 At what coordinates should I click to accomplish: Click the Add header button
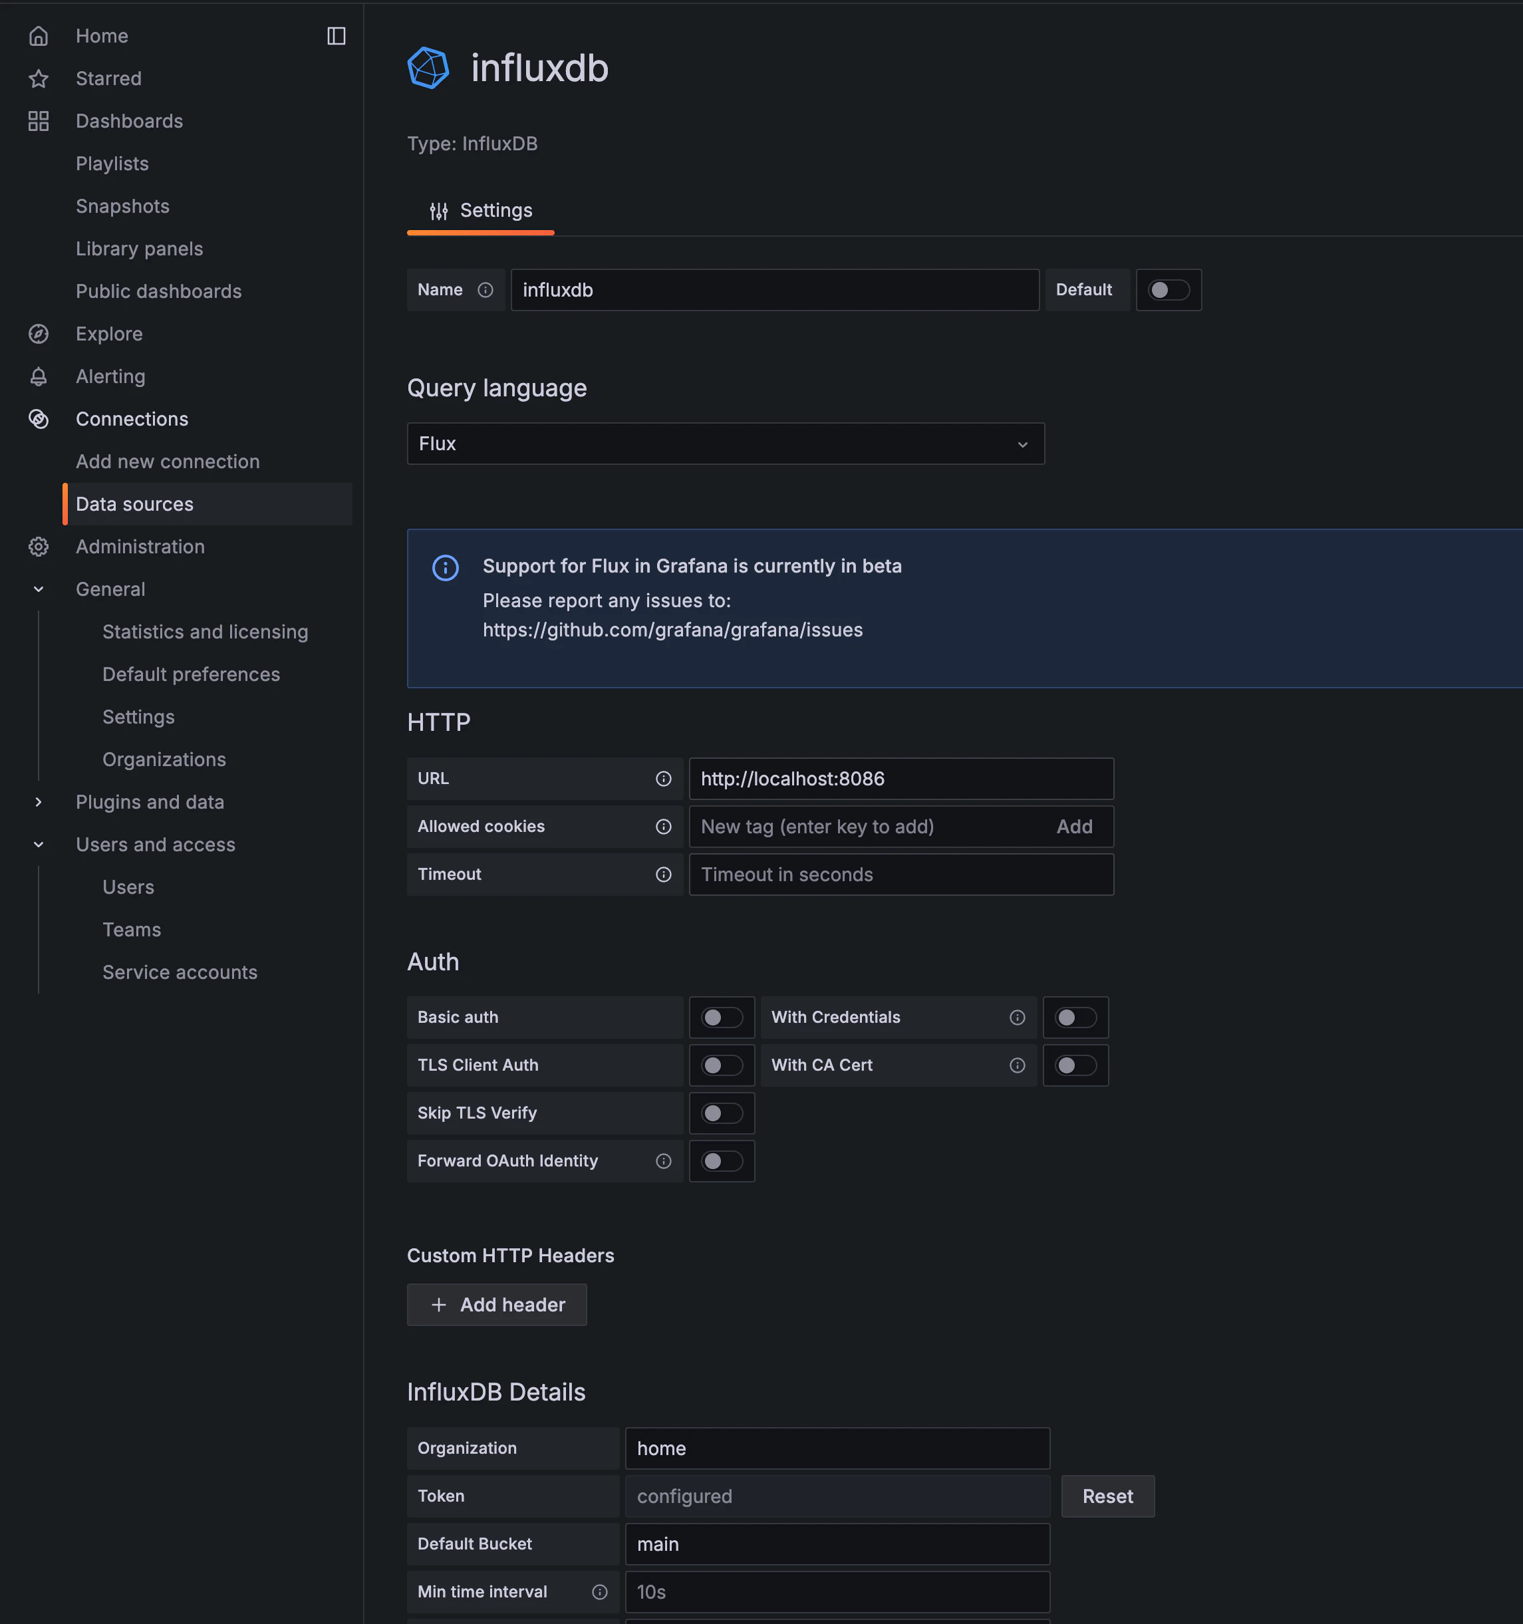(497, 1305)
